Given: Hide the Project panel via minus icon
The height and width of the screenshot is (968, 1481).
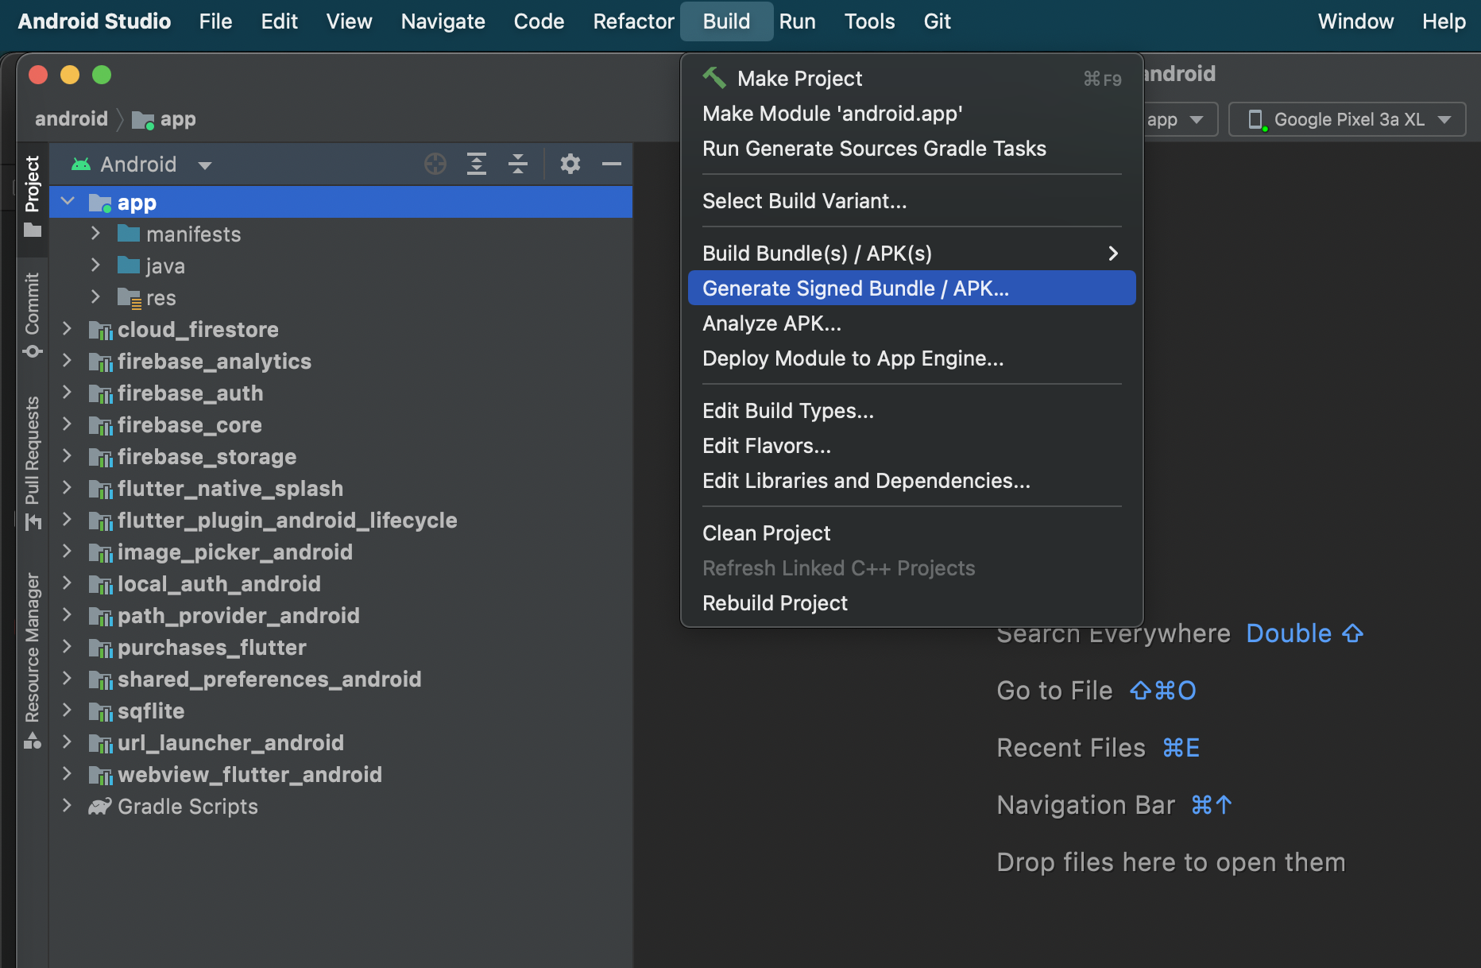Looking at the screenshot, I should [611, 164].
